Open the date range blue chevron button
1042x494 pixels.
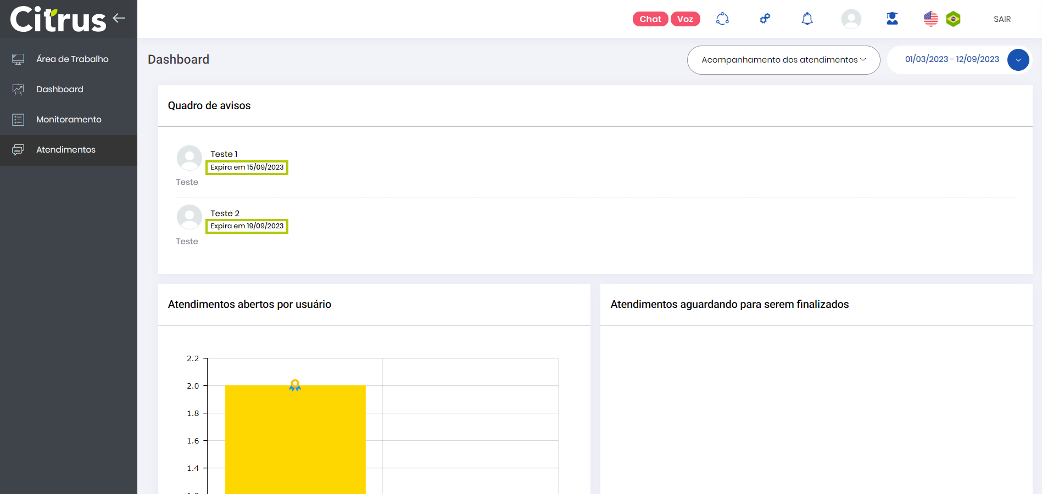click(1018, 60)
